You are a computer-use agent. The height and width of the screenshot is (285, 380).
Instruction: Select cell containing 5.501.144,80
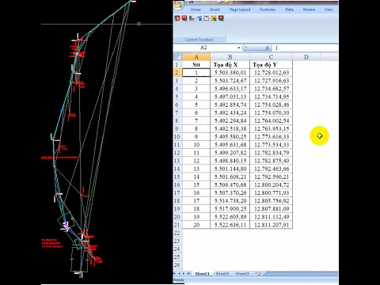pos(230,169)
